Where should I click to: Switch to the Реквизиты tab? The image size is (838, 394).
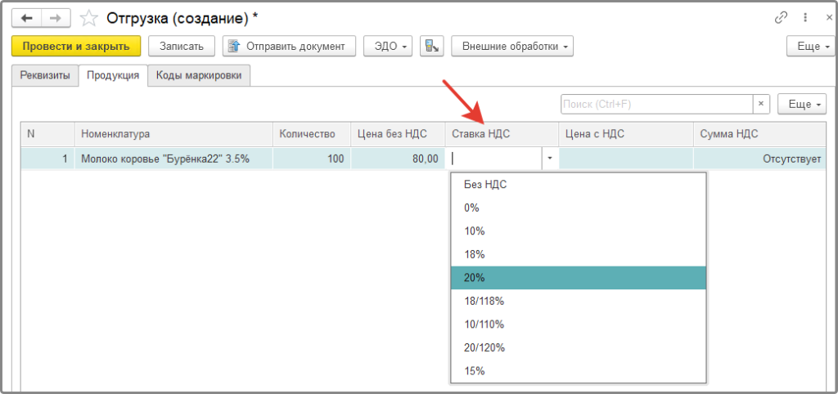point(45,76)
